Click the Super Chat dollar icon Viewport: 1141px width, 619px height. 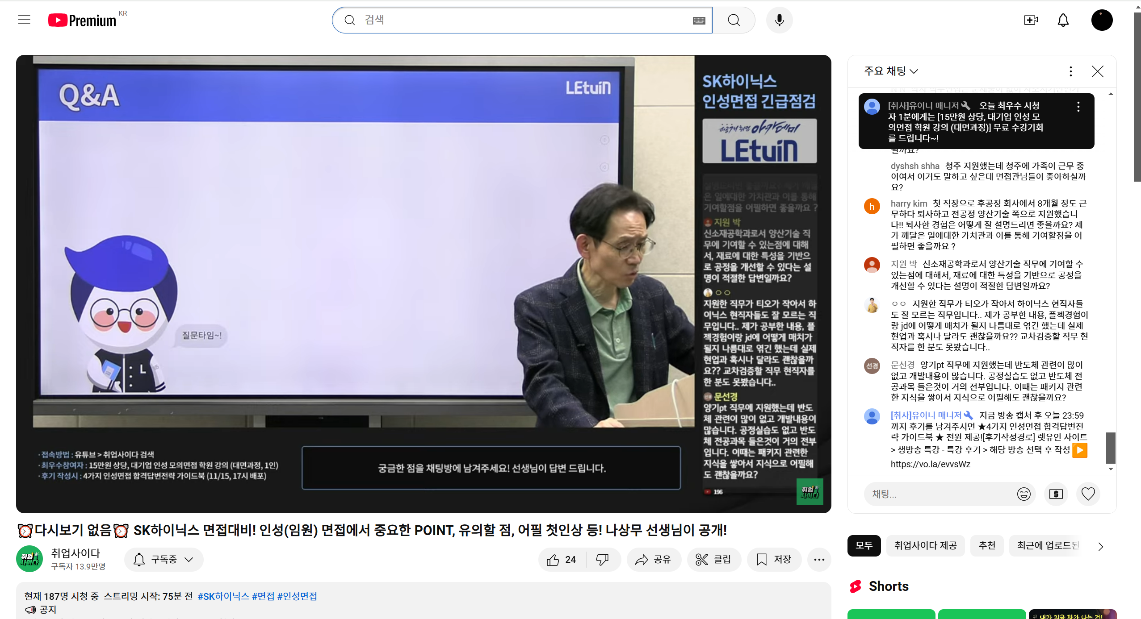click(1056, 494)
